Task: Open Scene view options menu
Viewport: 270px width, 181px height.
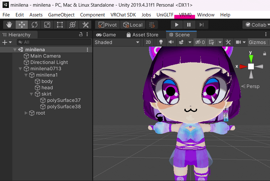Action: 266,34
